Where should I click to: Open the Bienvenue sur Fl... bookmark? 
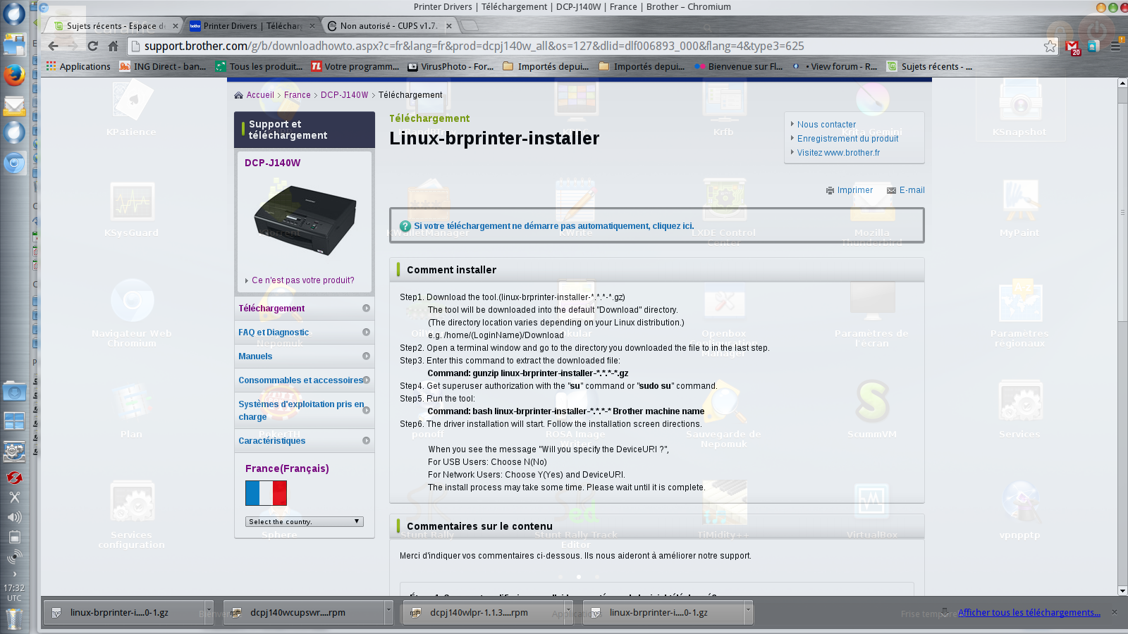pyautogui.click(x=738, y=67)
